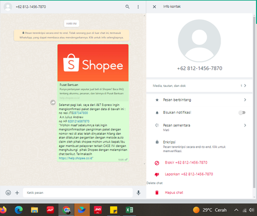Click the bell icon beside Bisukan notifikasi
Screen dimensions: 257x216
tap(157, 113)
